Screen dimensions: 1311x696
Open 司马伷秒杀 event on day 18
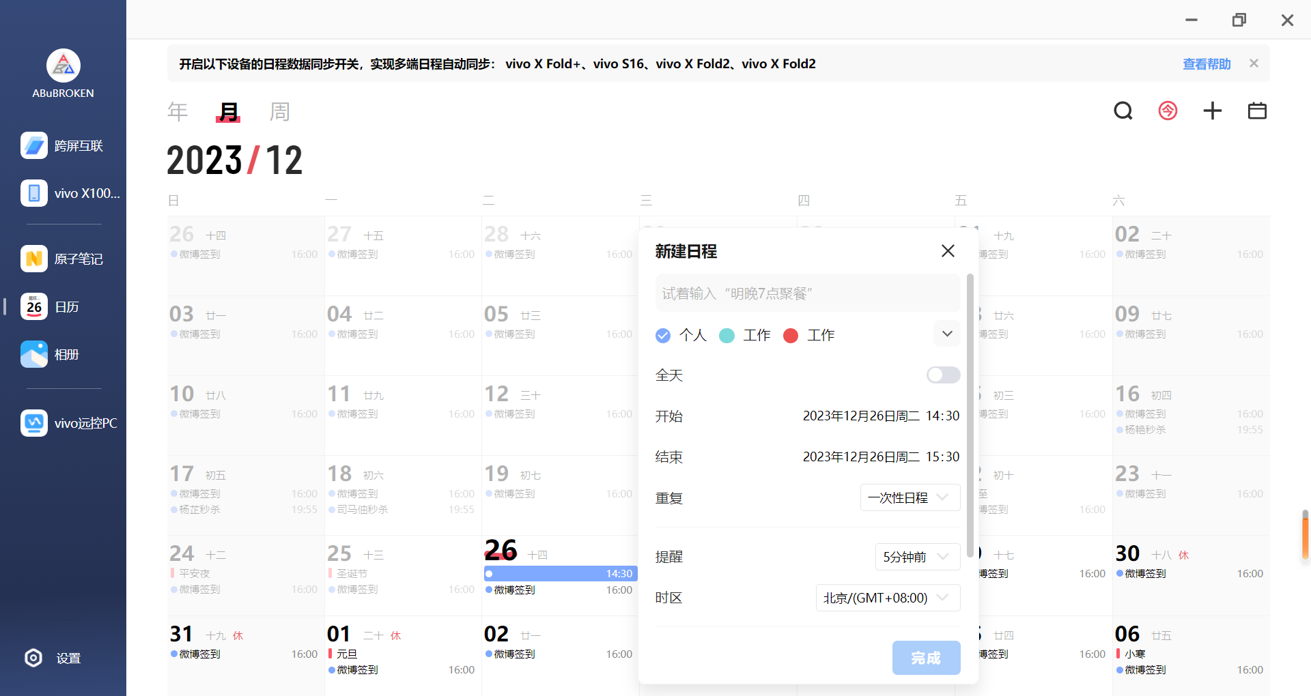point(401,509)
